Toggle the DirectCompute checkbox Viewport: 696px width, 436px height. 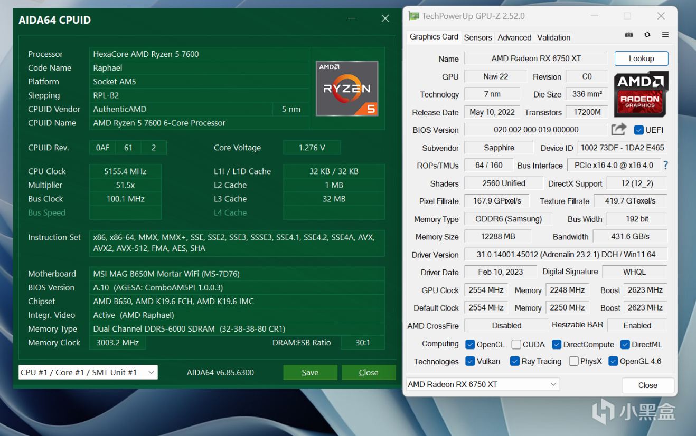556,344
